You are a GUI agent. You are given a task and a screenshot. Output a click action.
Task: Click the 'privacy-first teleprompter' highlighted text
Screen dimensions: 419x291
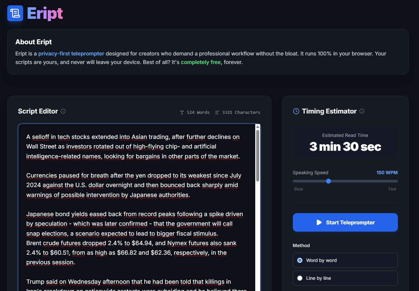coord(71,53)
